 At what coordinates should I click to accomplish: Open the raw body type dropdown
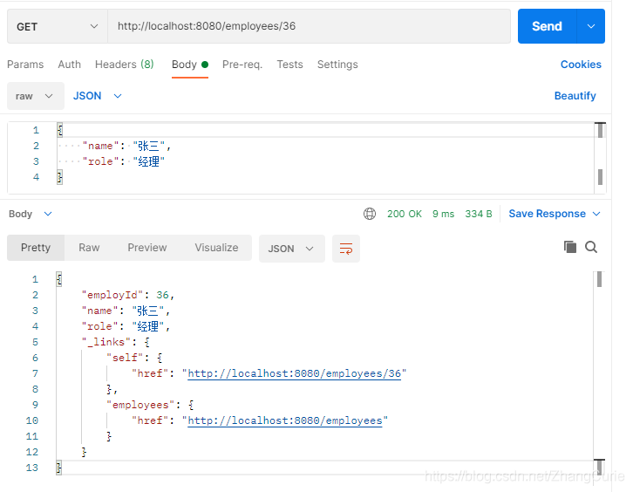(36, 96)
